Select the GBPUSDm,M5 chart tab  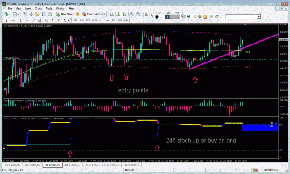[52, 165]
